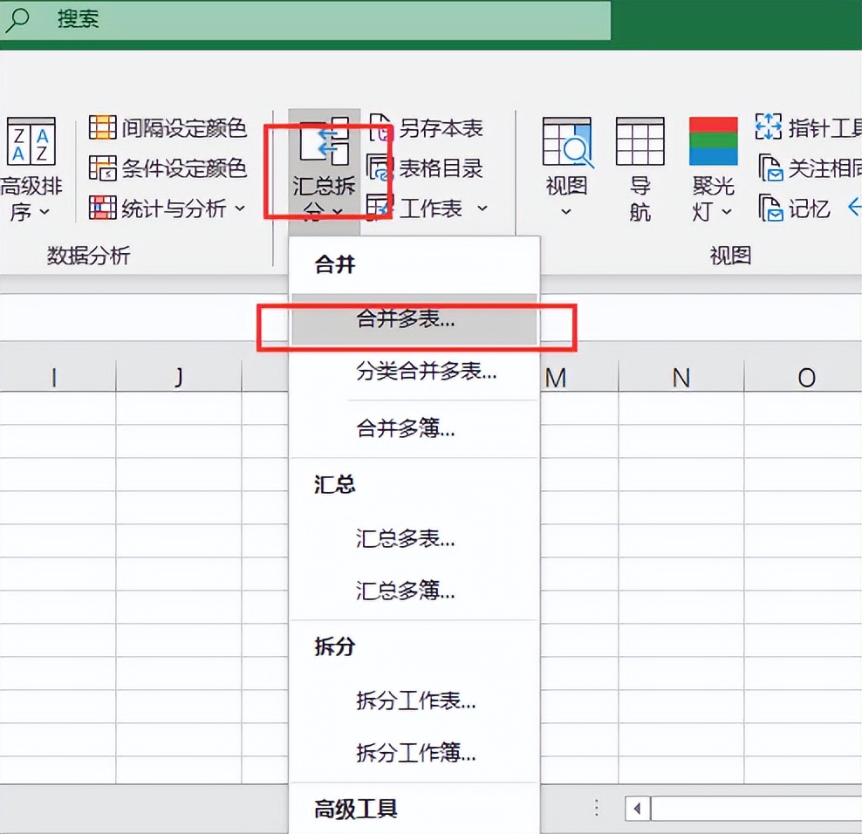Open the 视图 (View) tool
This screenshot has width=862, height=834.
566,144
